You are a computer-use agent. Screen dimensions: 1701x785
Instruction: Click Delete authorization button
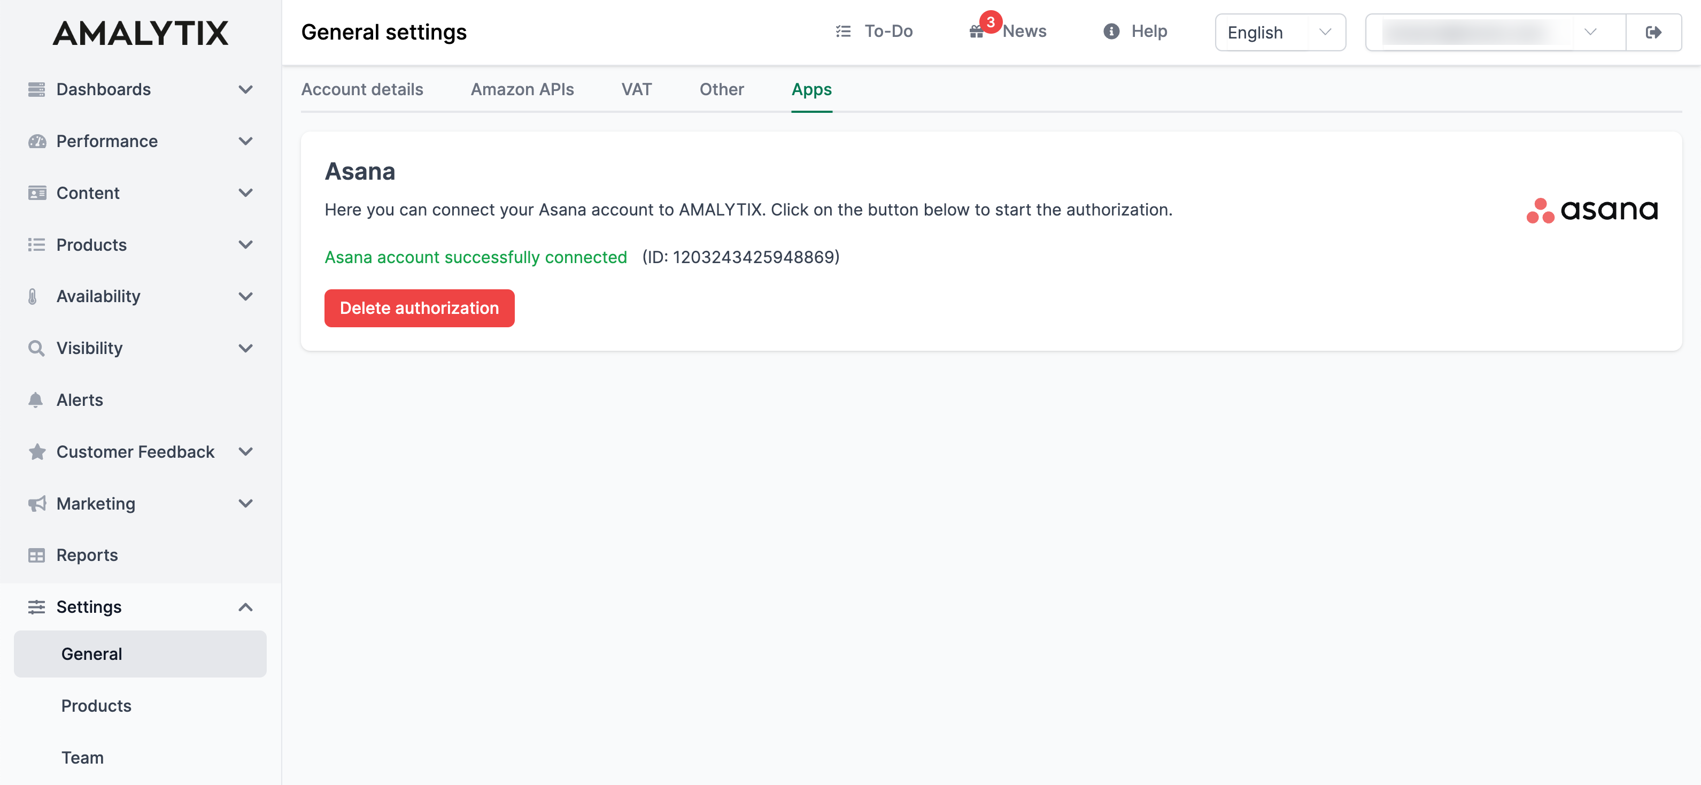click(419, 309)
